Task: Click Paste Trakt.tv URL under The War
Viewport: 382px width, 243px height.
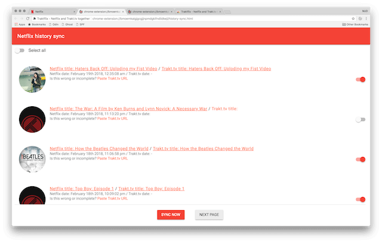Action: (113, 118)
